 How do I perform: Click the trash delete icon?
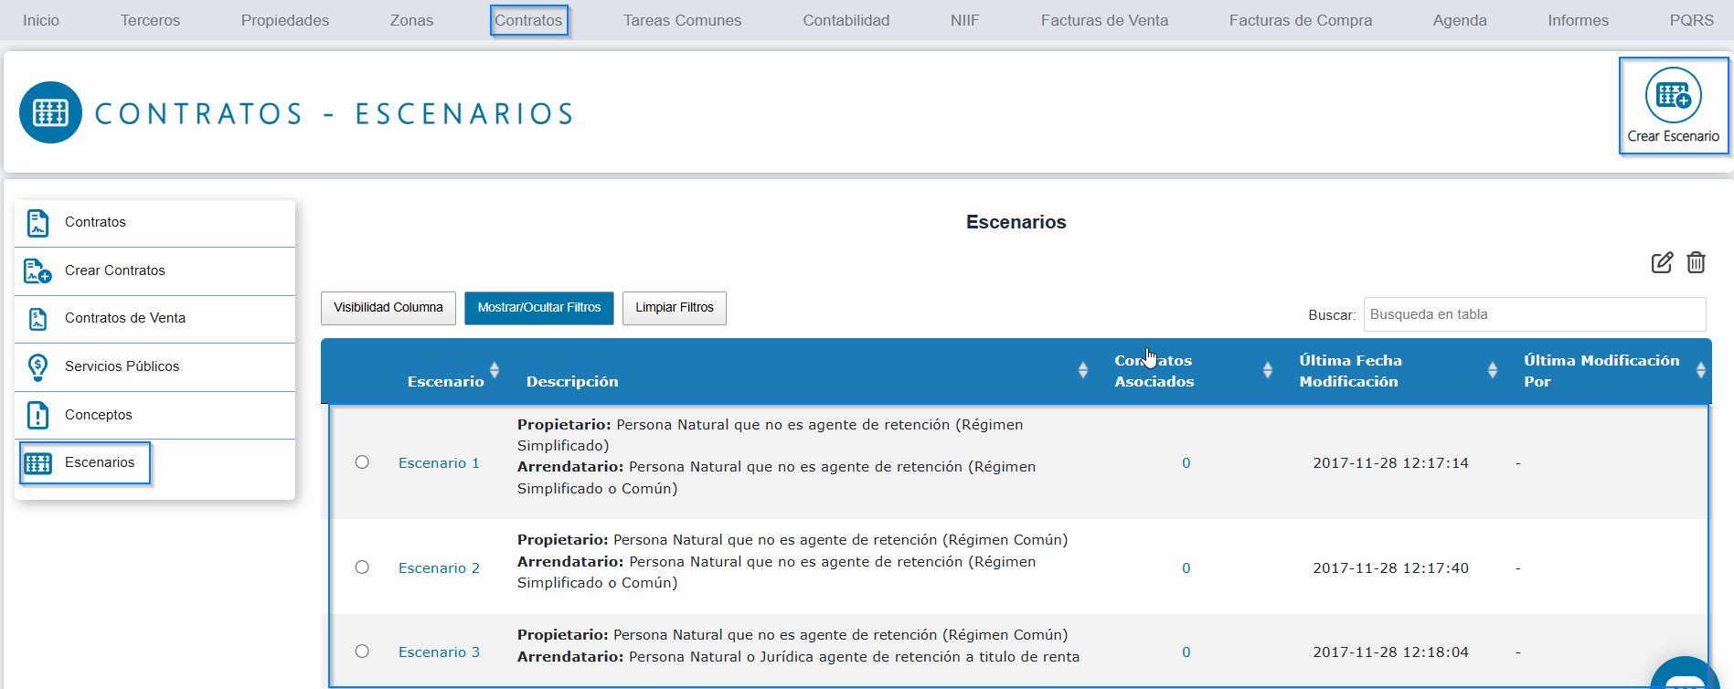coord(1696,263)
